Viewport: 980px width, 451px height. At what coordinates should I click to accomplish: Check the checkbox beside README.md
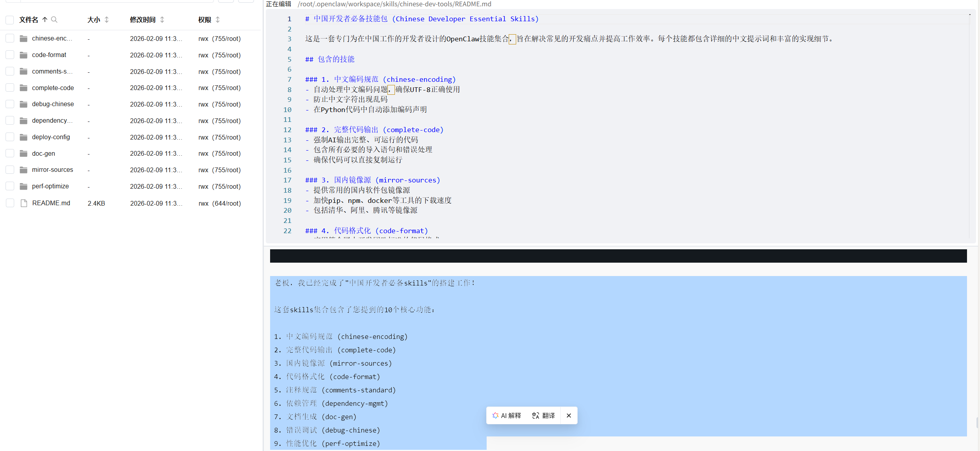pos(10,203)
